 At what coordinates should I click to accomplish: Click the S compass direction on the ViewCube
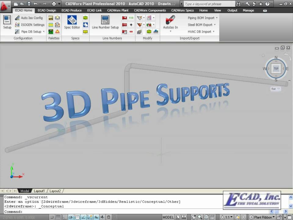click(276, 80)
